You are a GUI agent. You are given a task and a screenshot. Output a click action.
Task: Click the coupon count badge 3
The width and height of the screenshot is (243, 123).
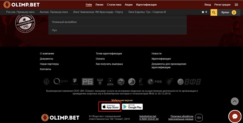[234, 12]
